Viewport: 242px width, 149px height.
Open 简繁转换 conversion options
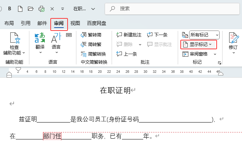(x=93, y=54)
